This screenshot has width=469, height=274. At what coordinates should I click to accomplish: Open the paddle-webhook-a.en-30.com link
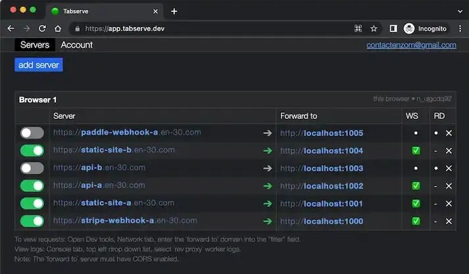127,132
